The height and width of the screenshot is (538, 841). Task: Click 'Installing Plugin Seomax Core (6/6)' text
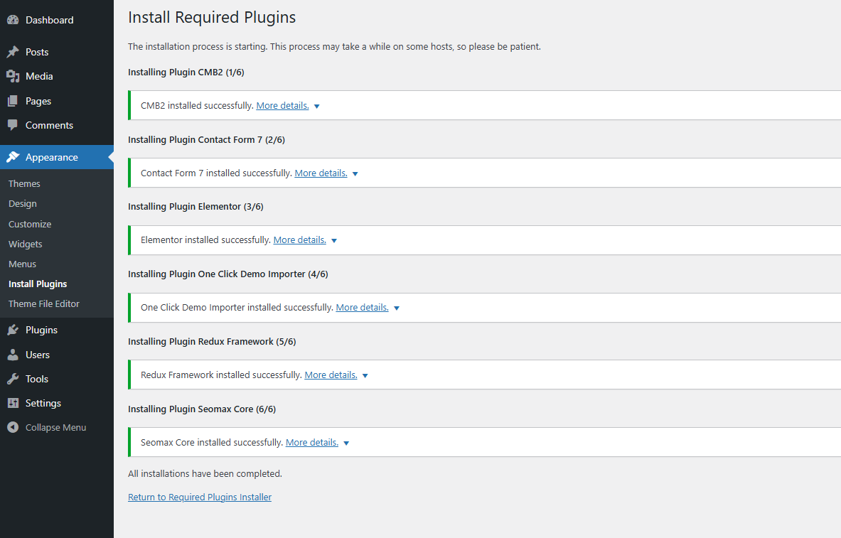tap(202, 409)
